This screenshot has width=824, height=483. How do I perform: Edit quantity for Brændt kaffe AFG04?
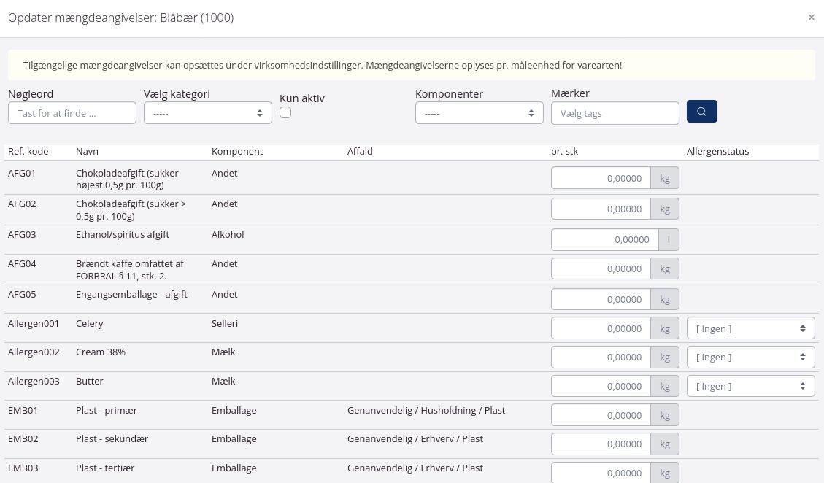pyautogui.click(x=601, y=268)
